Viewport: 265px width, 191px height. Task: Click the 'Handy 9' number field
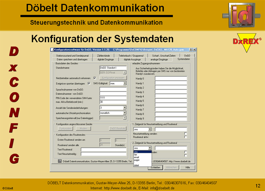coord(171,119)
